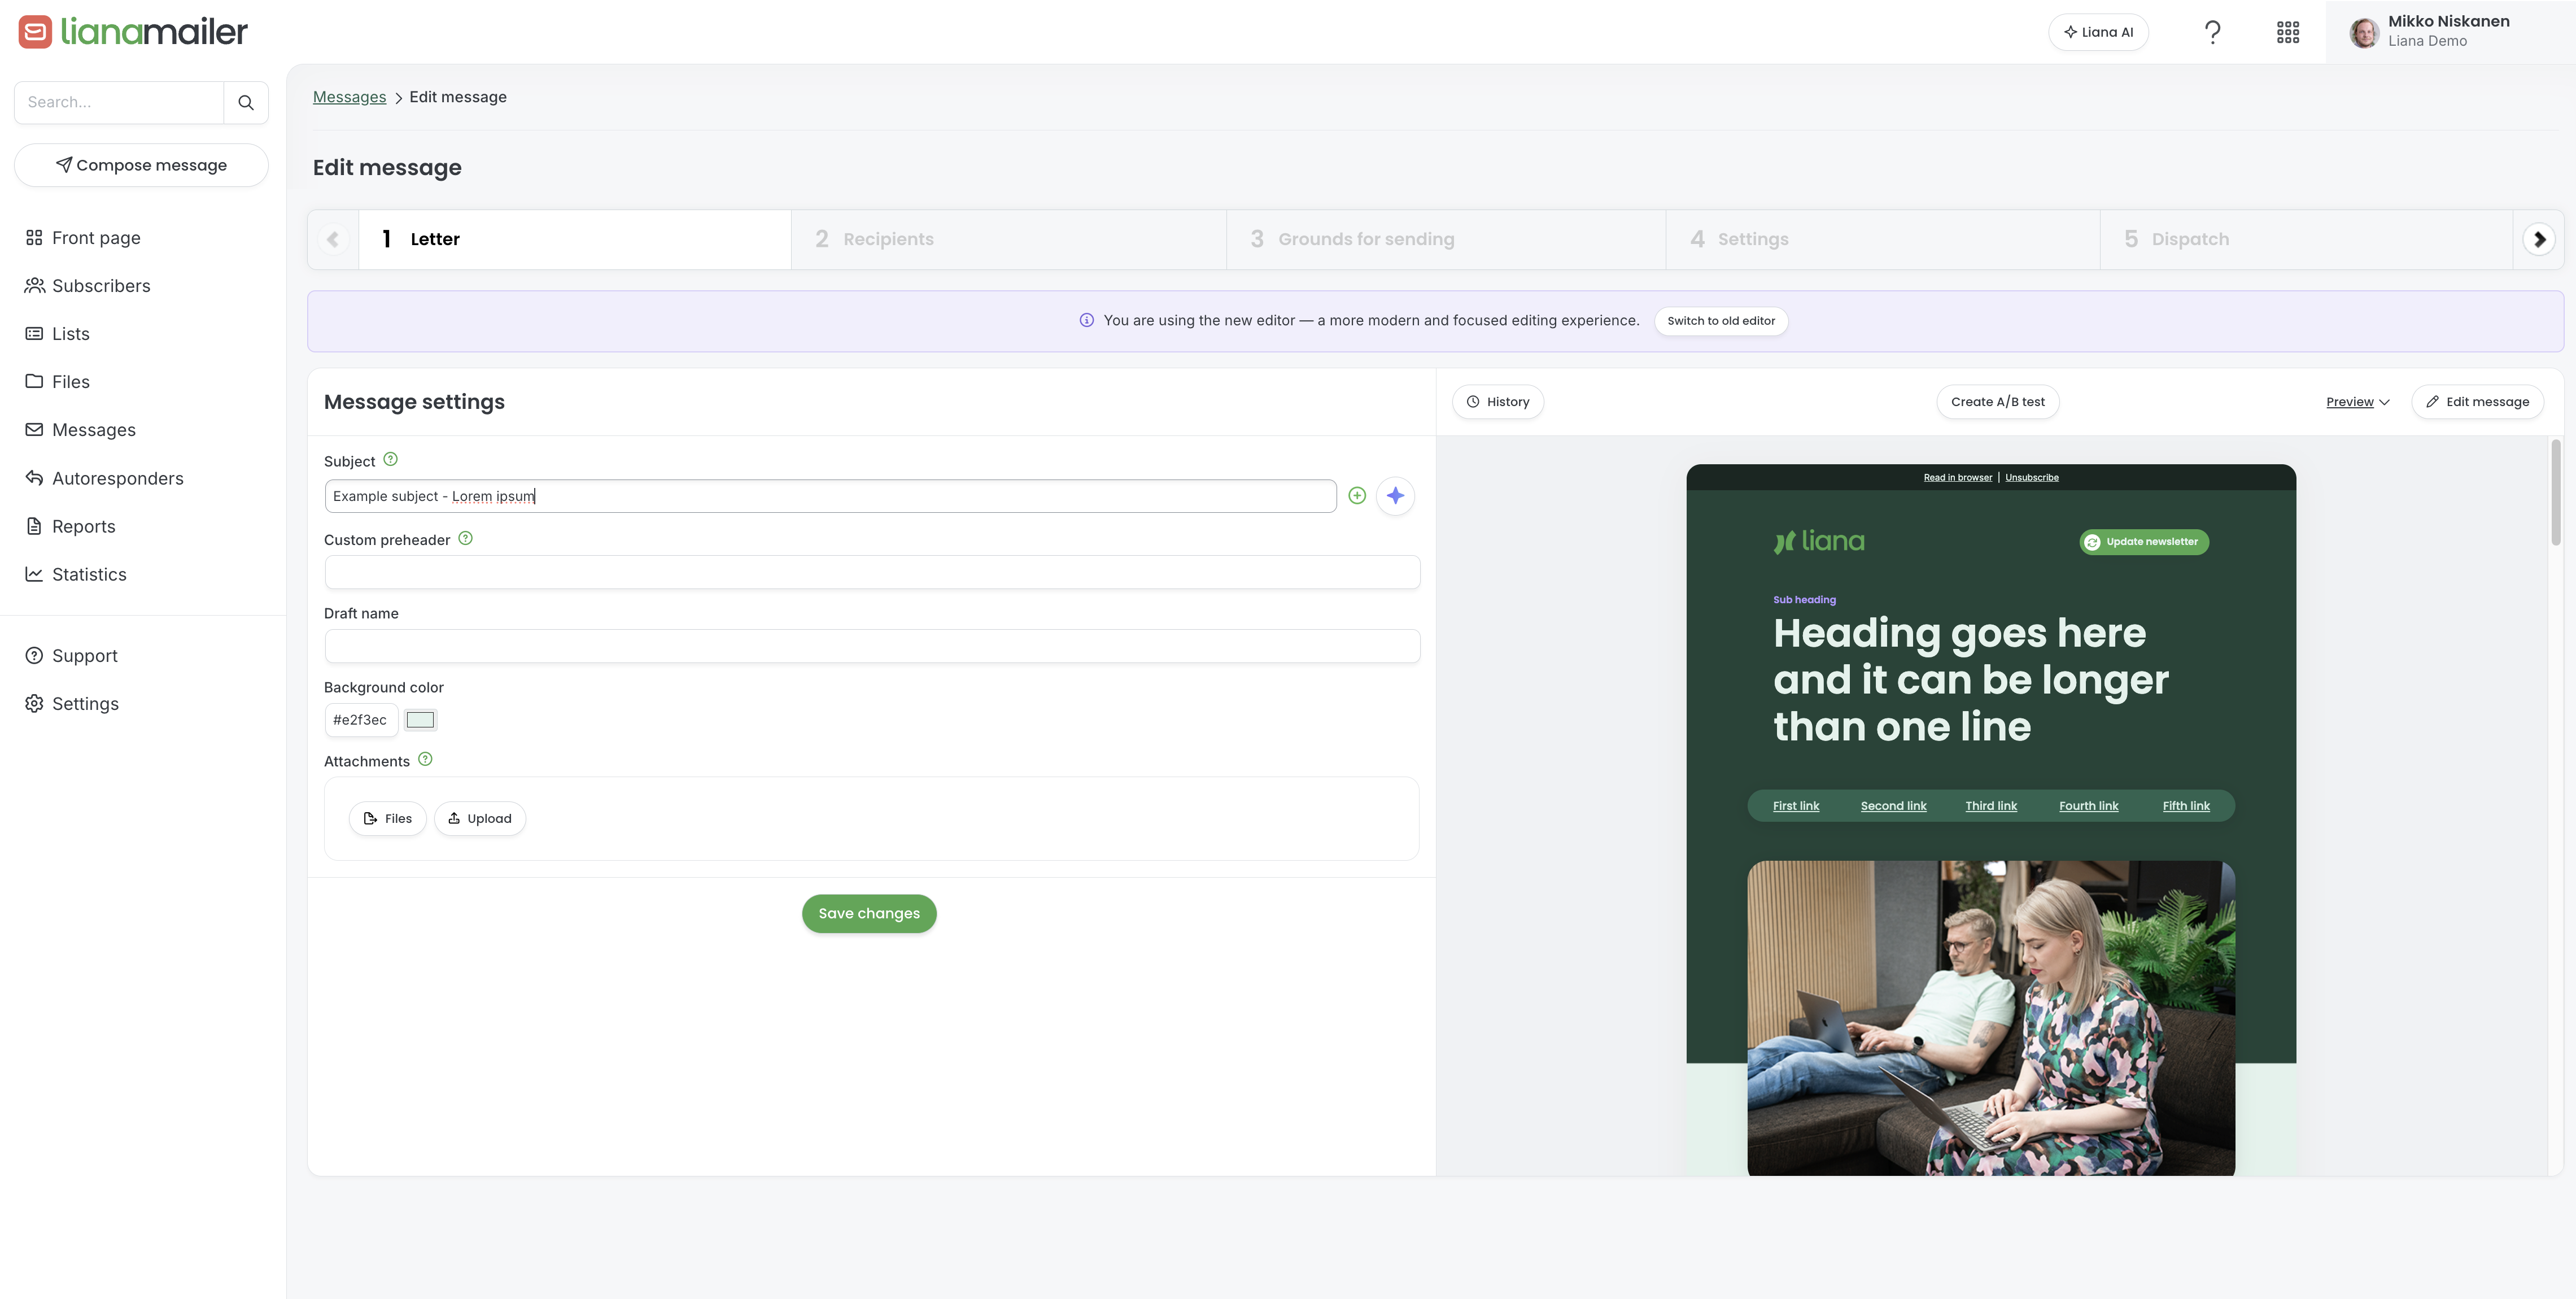This screenshot has height=1299, width=2576.
Task: Open Subscribers from sidebar
Action: pyautogui.click(x=88, y=285)
